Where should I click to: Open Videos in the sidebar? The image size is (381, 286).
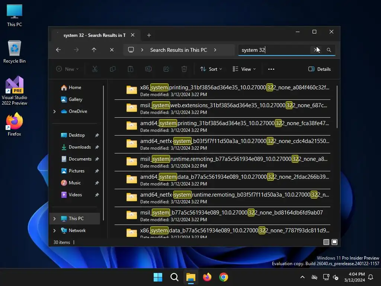pyautogui.click(x=76, y=195)
